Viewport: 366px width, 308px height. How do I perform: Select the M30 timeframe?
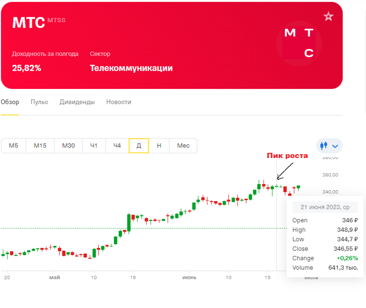click(68, 146)
